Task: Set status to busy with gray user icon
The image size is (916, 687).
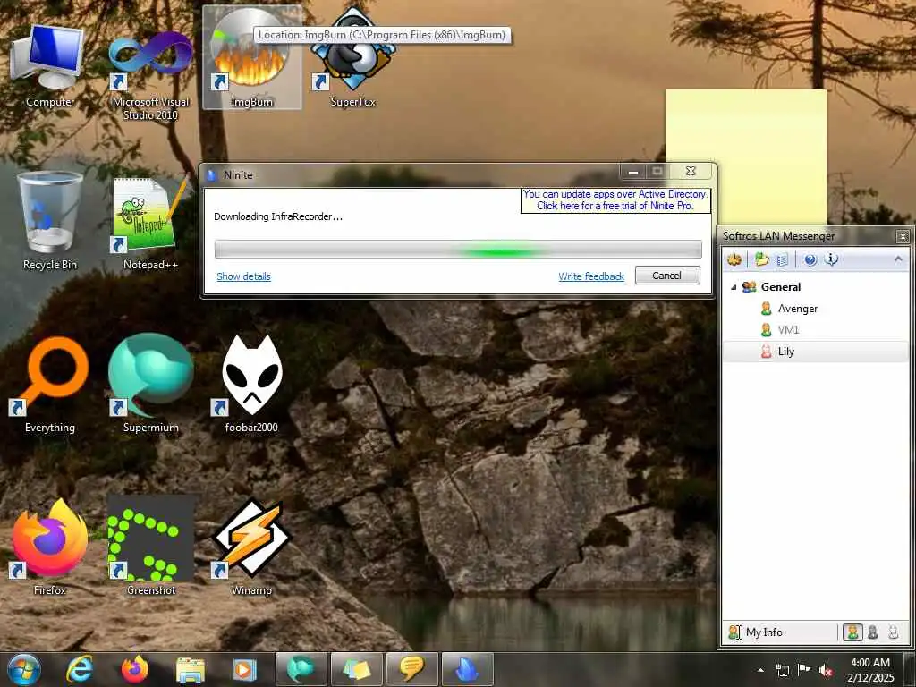Action: point(873,632)
